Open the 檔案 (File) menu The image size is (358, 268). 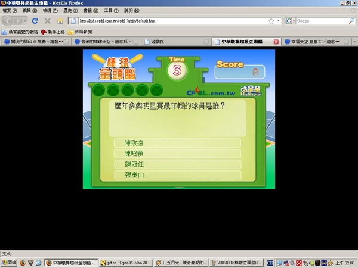pyautogui.click(x=10, y=11)
